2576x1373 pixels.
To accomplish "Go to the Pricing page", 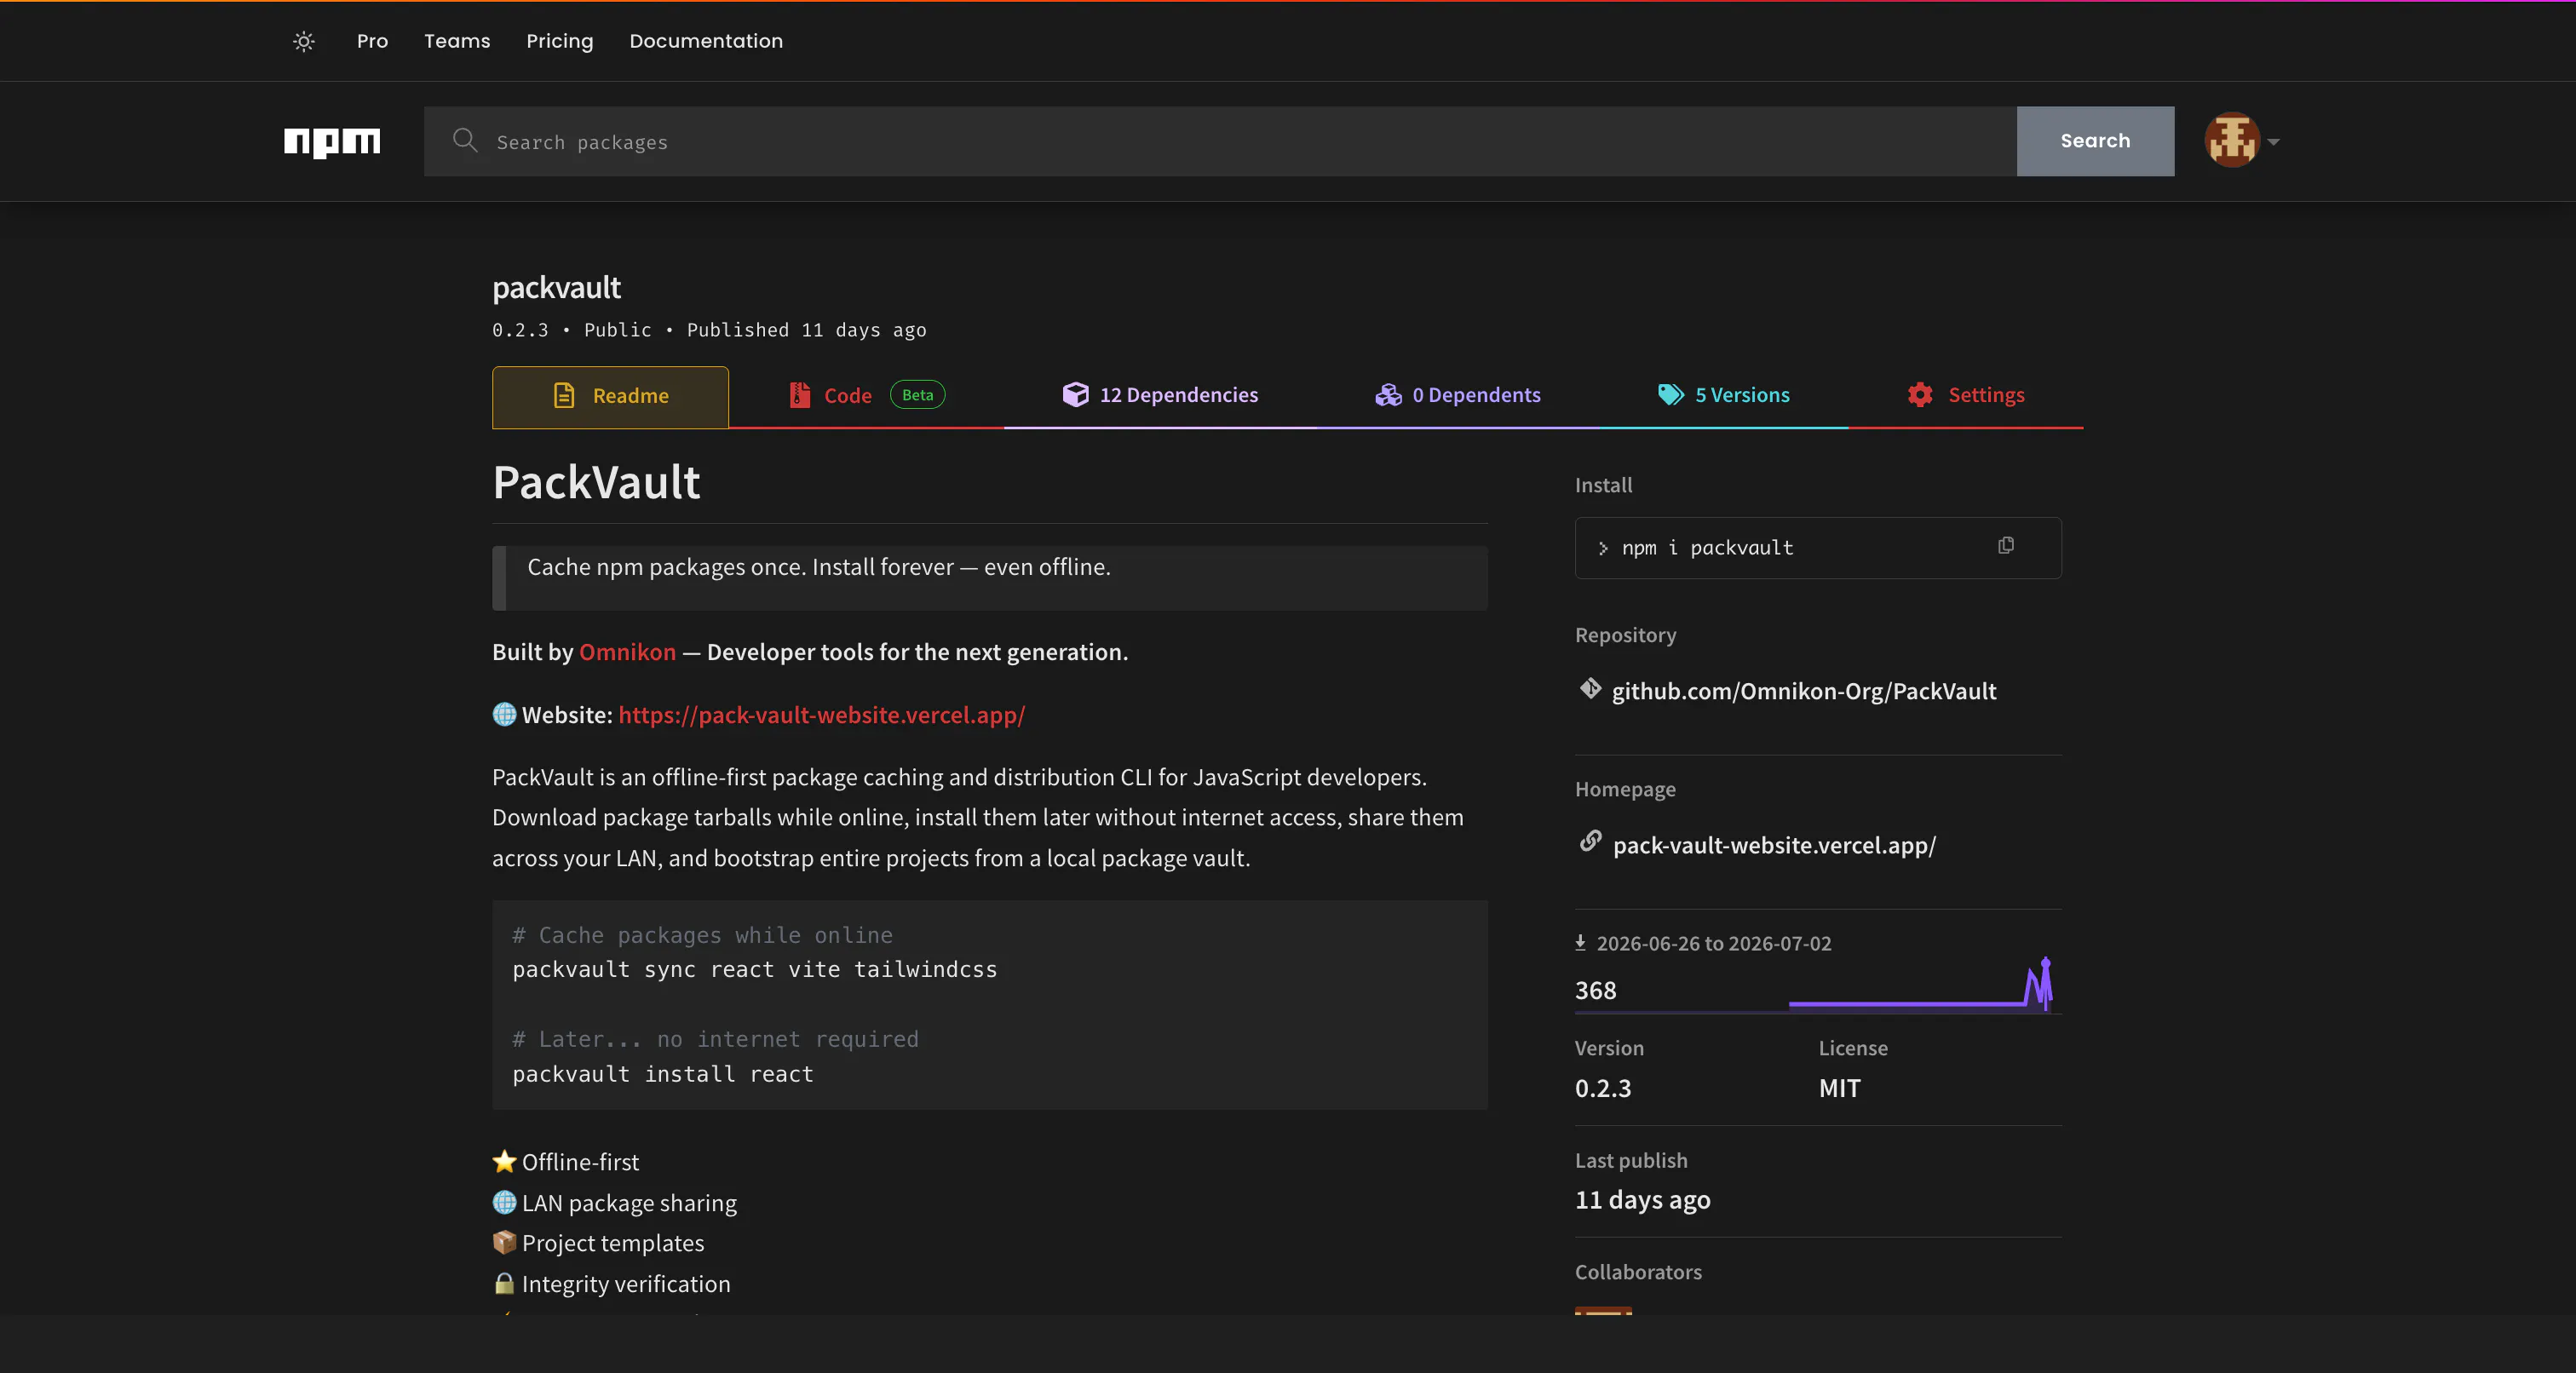I will click(560, 41).
